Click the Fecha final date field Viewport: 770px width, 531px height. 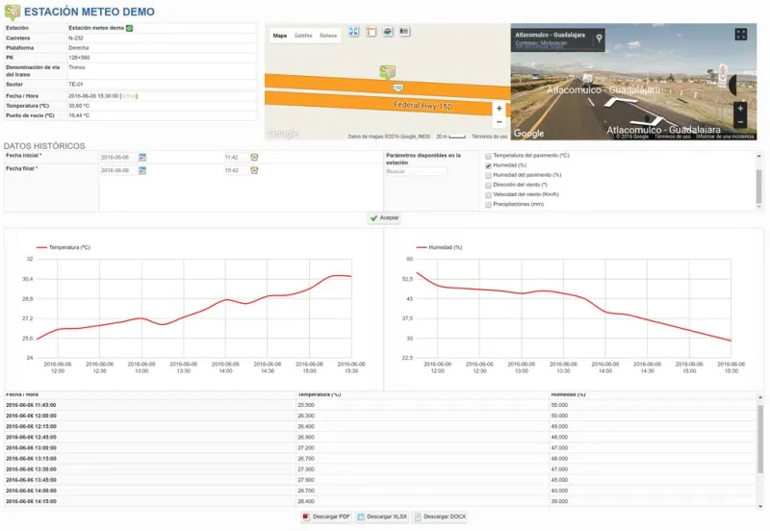click(x=117, y=171)
